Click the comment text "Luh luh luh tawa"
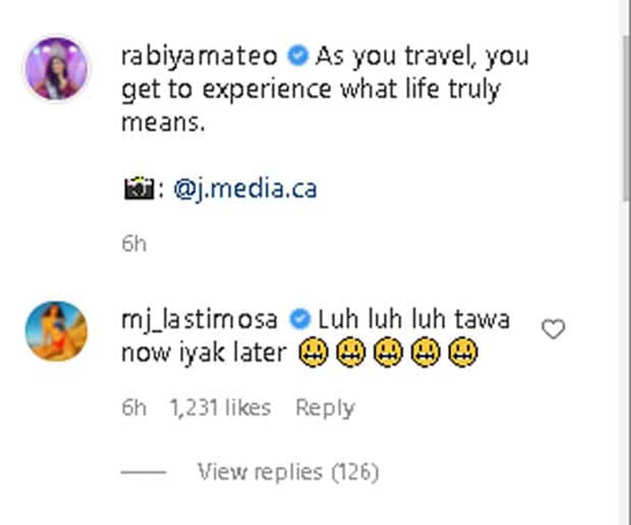 click(414, 319)
